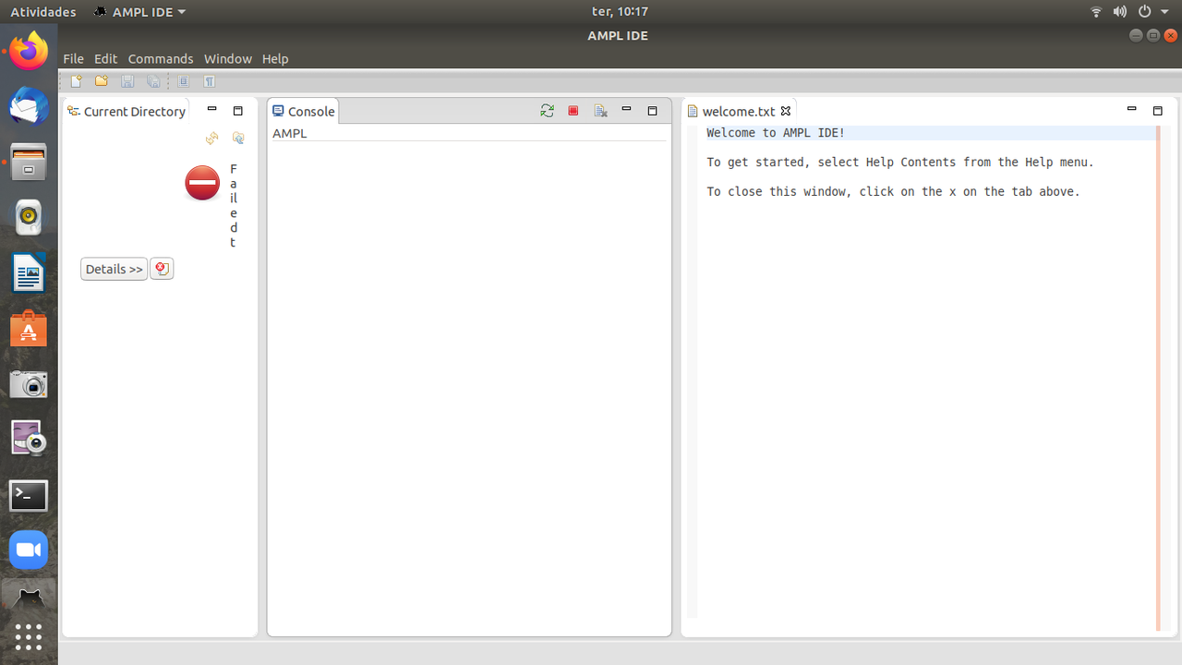Open Ubuntu Software from the dock

(29, 329)
